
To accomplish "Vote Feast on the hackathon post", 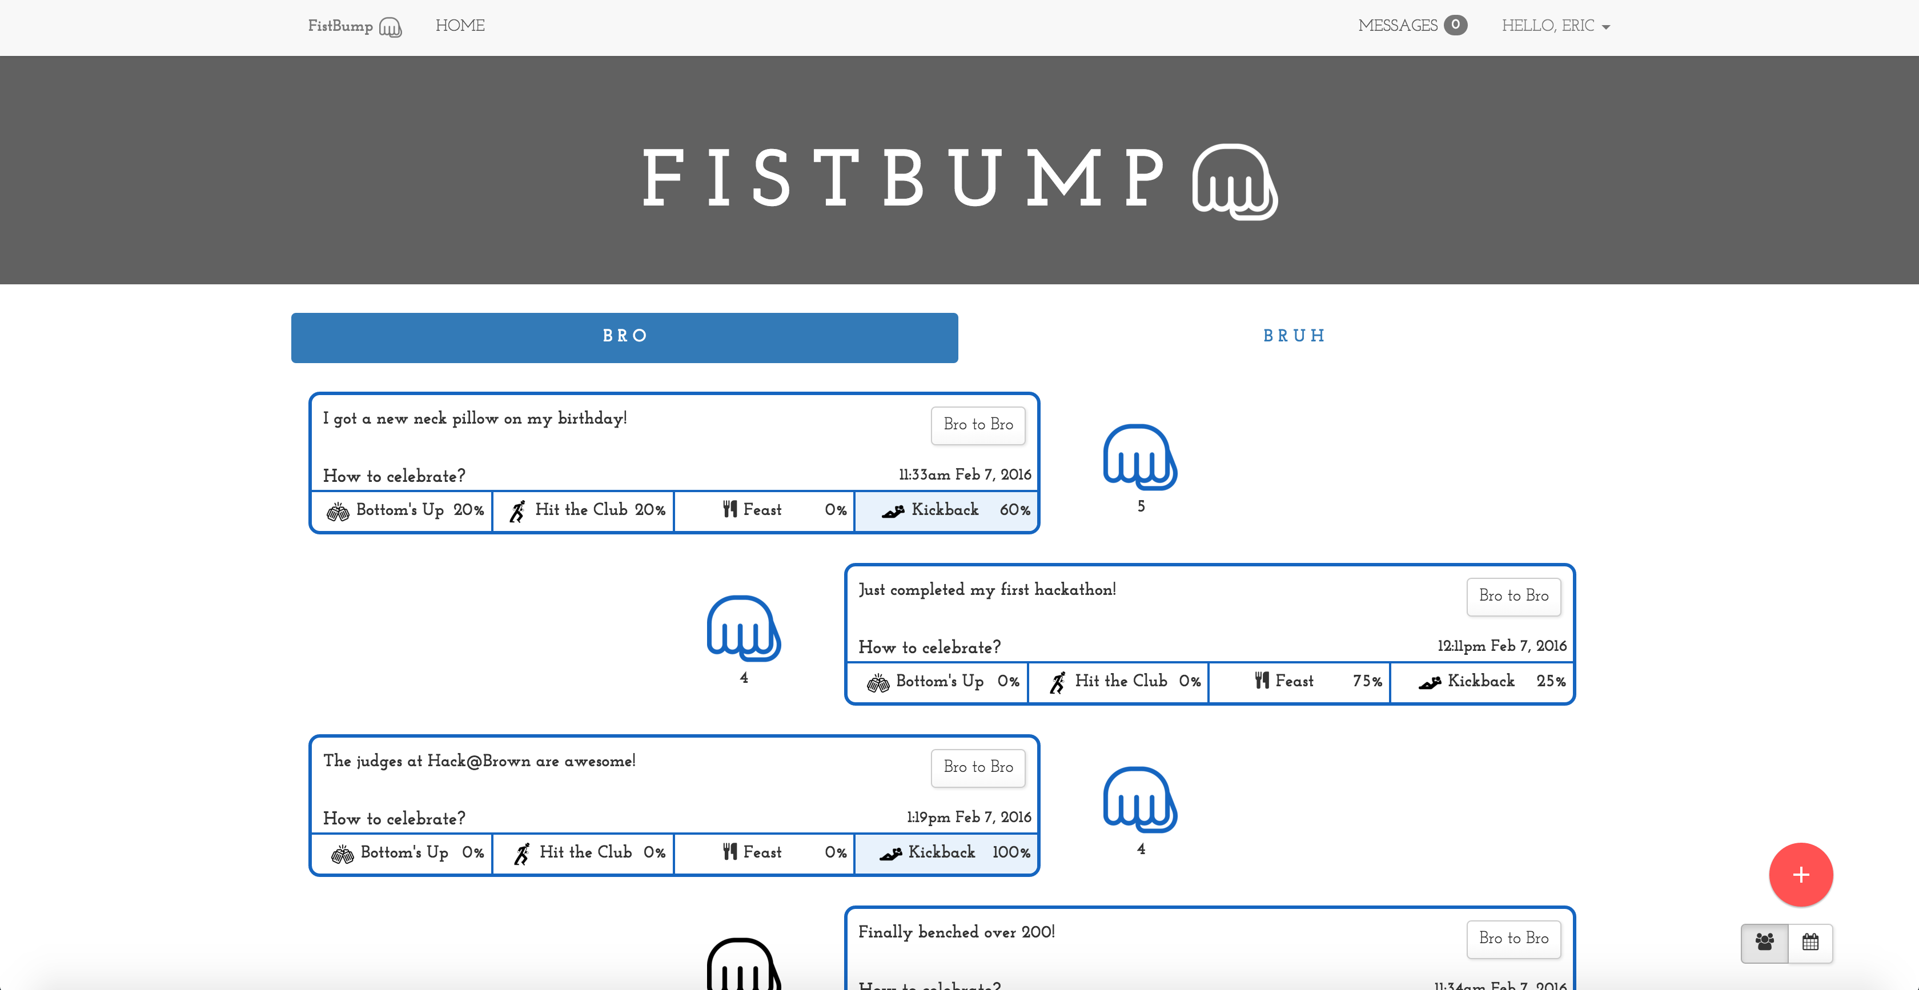I will (1298, 682).
